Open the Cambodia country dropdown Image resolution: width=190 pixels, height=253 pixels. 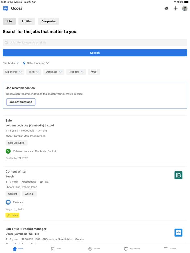click(11, 63)
